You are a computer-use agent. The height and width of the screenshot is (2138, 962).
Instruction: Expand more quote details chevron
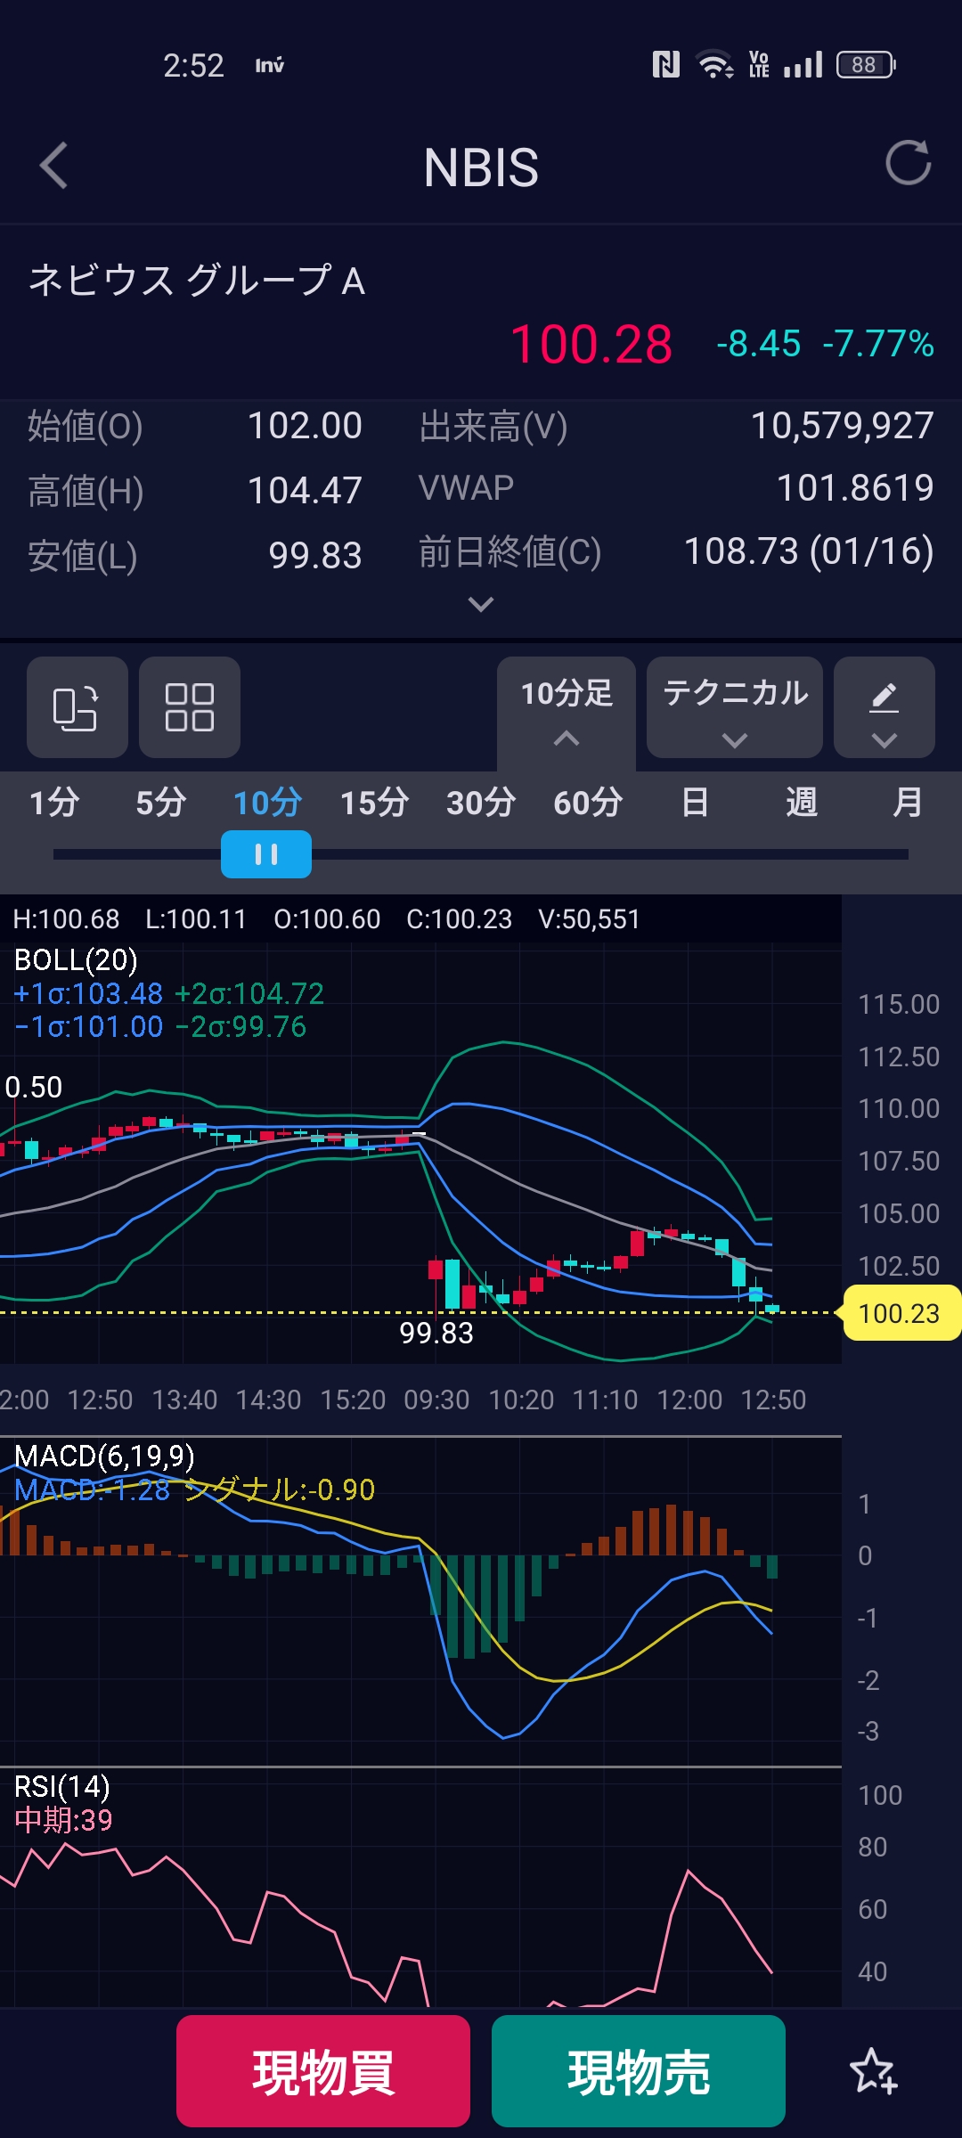481,605
